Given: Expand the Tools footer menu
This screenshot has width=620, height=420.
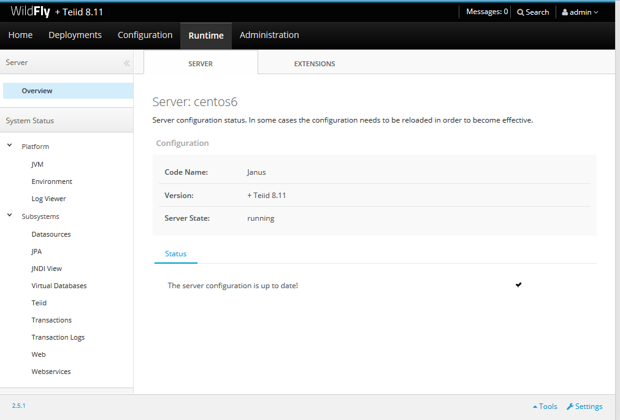Looking at the screenshot, I should click(545, 407).
